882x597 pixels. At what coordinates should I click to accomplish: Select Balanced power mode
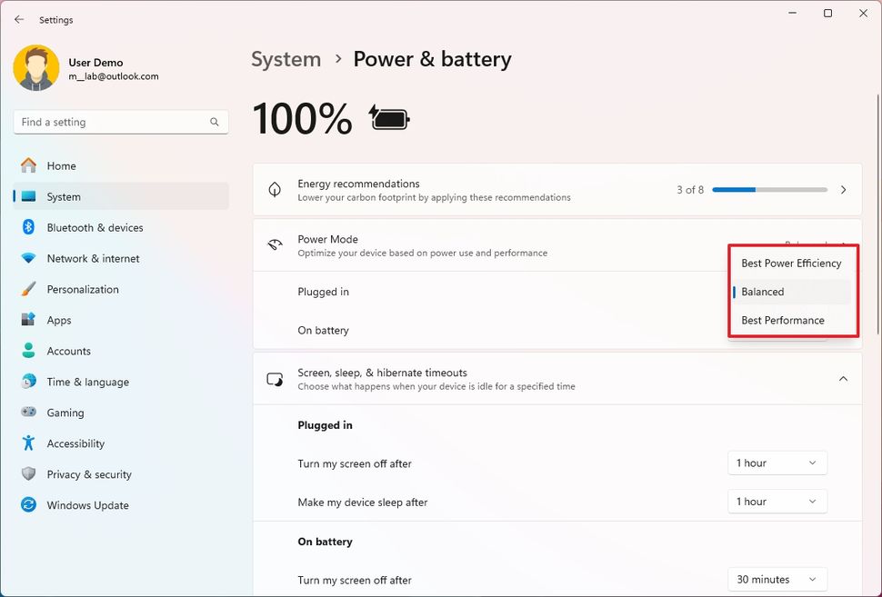point(762,291)
